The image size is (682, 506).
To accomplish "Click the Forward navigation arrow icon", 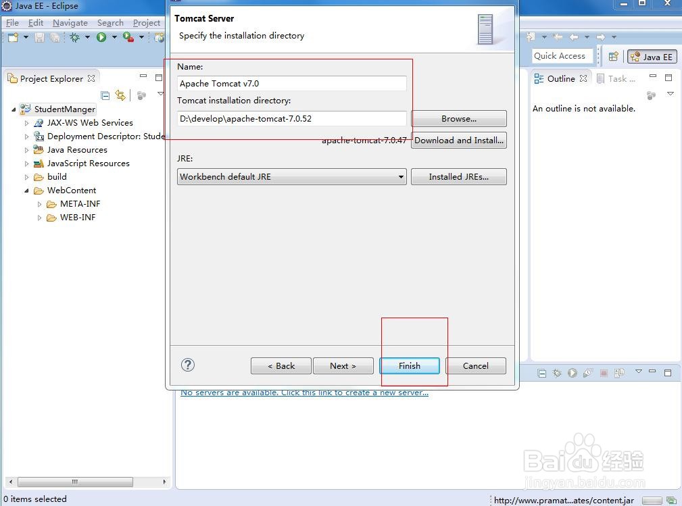I will coord(601,37).
